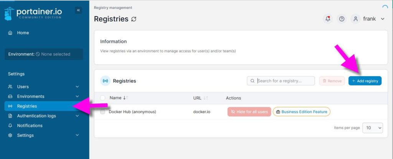Click the Portainer crane logo

(9, 14)
